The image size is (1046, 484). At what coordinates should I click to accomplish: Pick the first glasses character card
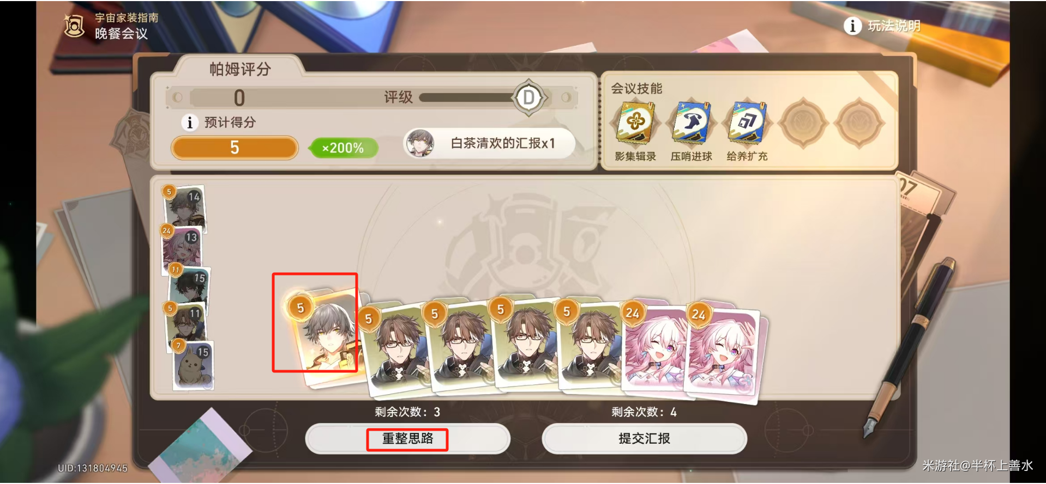tap(395, 348)
